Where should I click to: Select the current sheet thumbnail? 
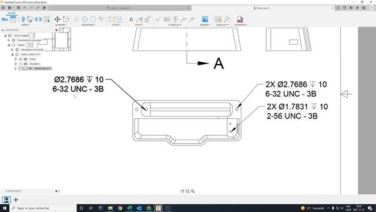tap(6, 200)
